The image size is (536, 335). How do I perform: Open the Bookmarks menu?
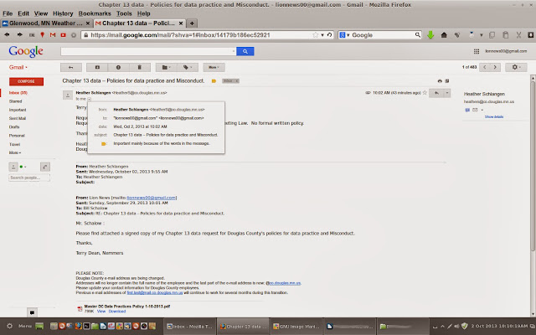(95, 13)
